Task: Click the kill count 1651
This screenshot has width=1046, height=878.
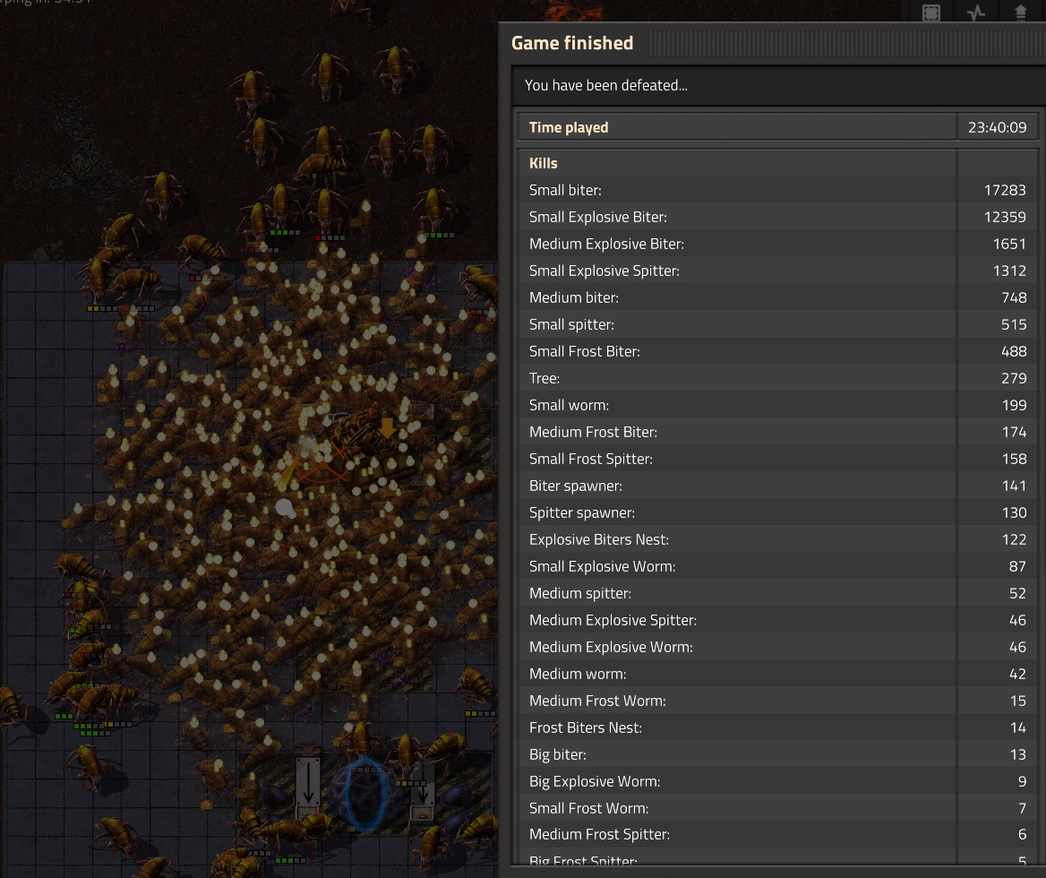Action: click(1010, 245)
